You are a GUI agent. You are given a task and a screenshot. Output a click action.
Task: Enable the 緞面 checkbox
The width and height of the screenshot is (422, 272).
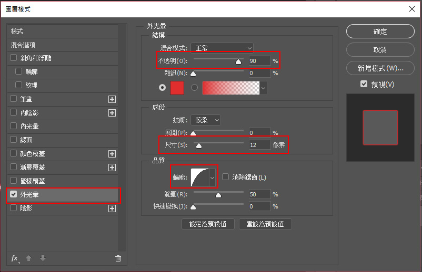point(14,139)
